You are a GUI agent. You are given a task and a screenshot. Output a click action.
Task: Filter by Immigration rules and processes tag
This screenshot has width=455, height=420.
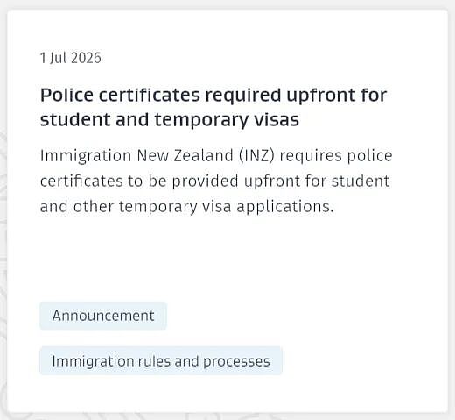click(x=161, y=361)
